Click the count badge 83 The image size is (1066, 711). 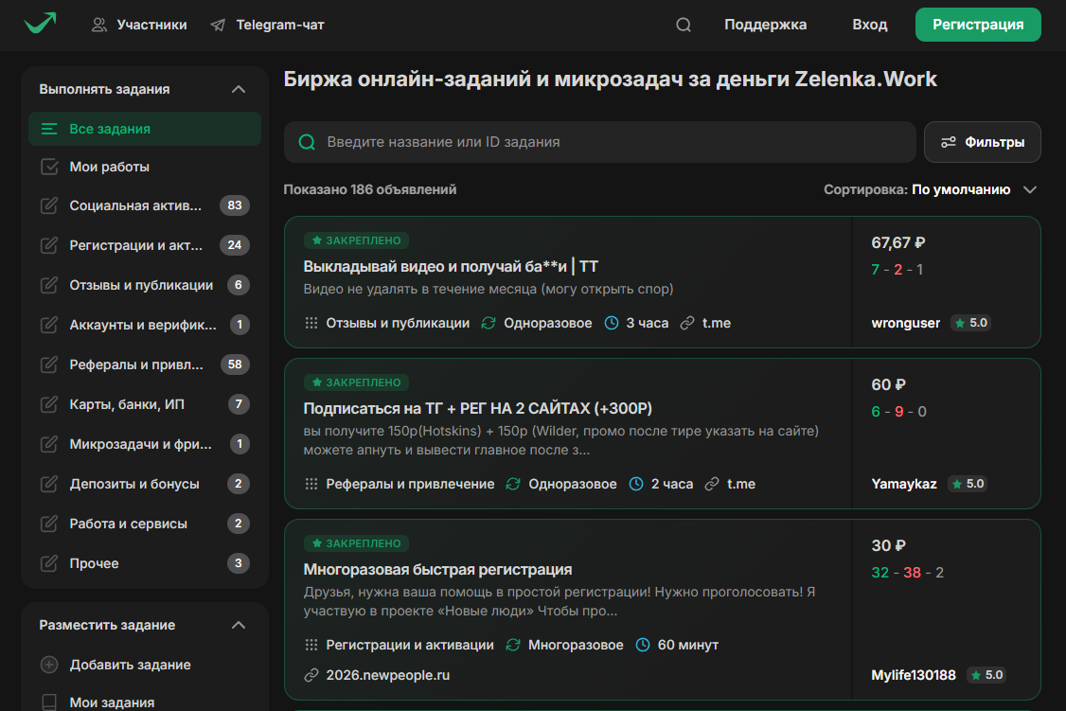(235, 205)
